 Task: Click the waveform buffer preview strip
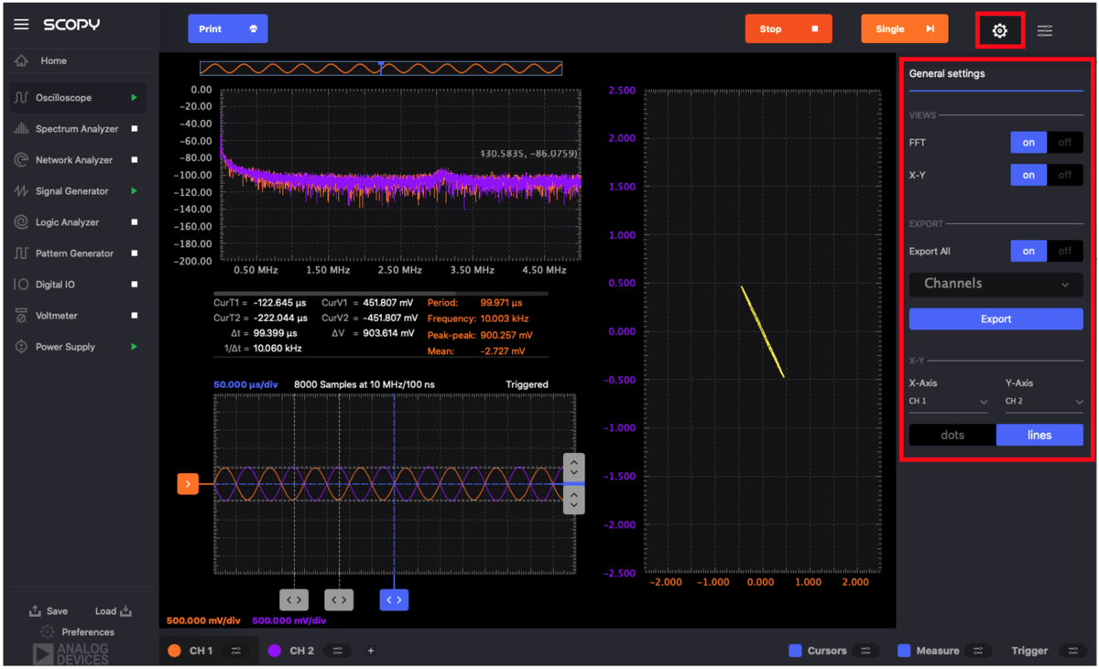click(381, 69)
